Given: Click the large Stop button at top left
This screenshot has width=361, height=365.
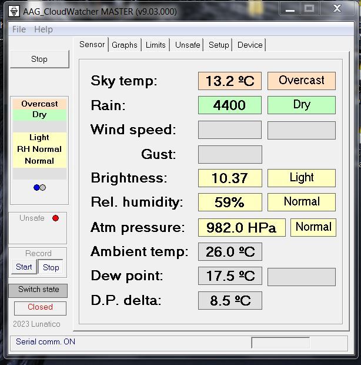Looking at the screenshot, I should pyautogui.click(x=39, y=59).
